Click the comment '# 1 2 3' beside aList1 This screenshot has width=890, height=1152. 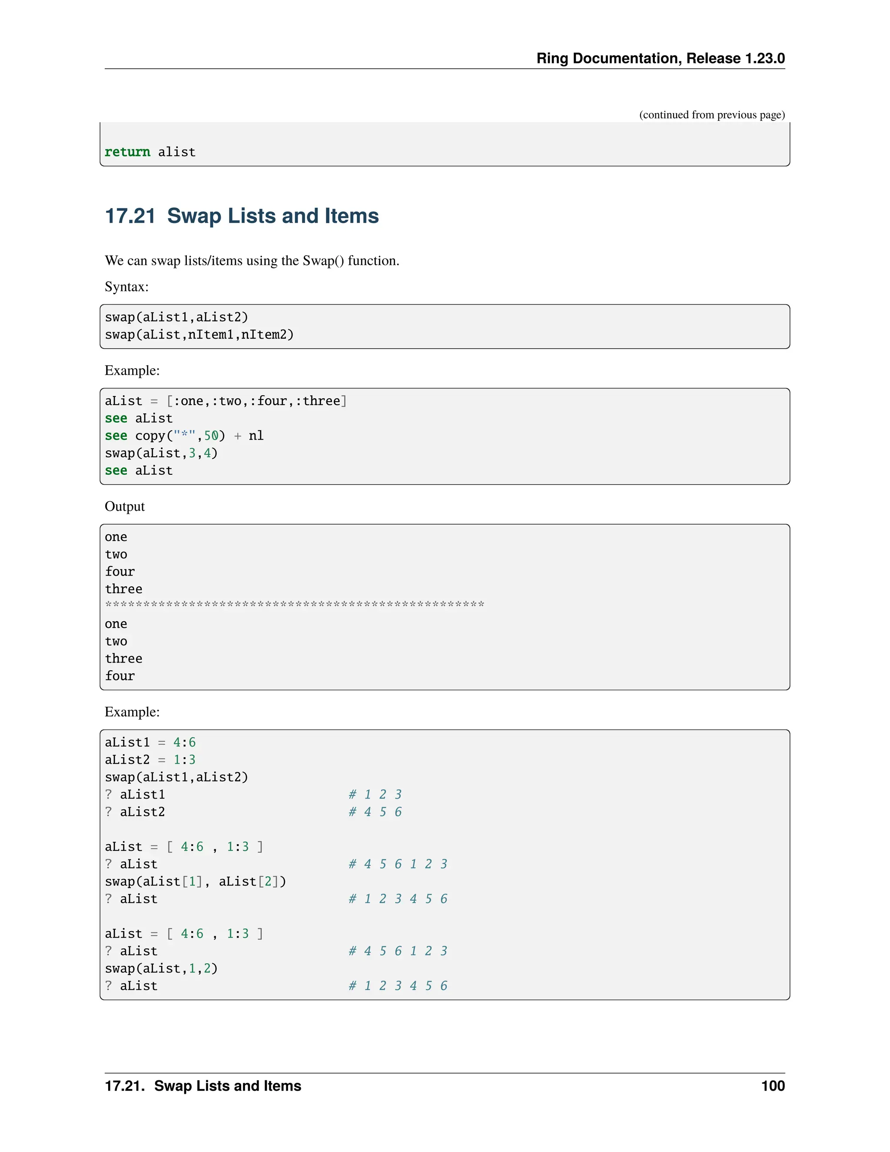click(x=375, y=794)
